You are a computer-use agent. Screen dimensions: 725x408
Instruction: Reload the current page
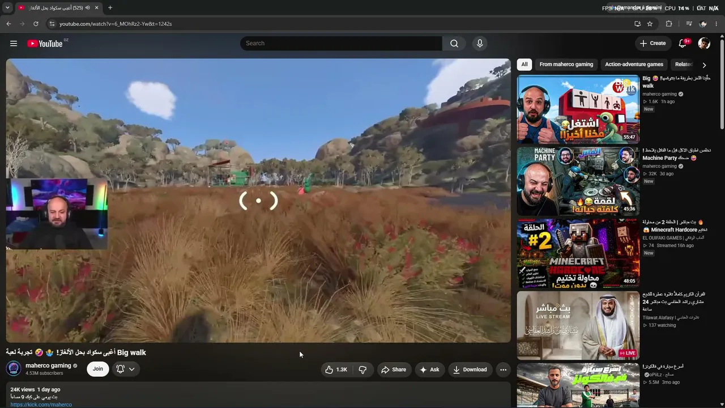(x=36, y=24)
